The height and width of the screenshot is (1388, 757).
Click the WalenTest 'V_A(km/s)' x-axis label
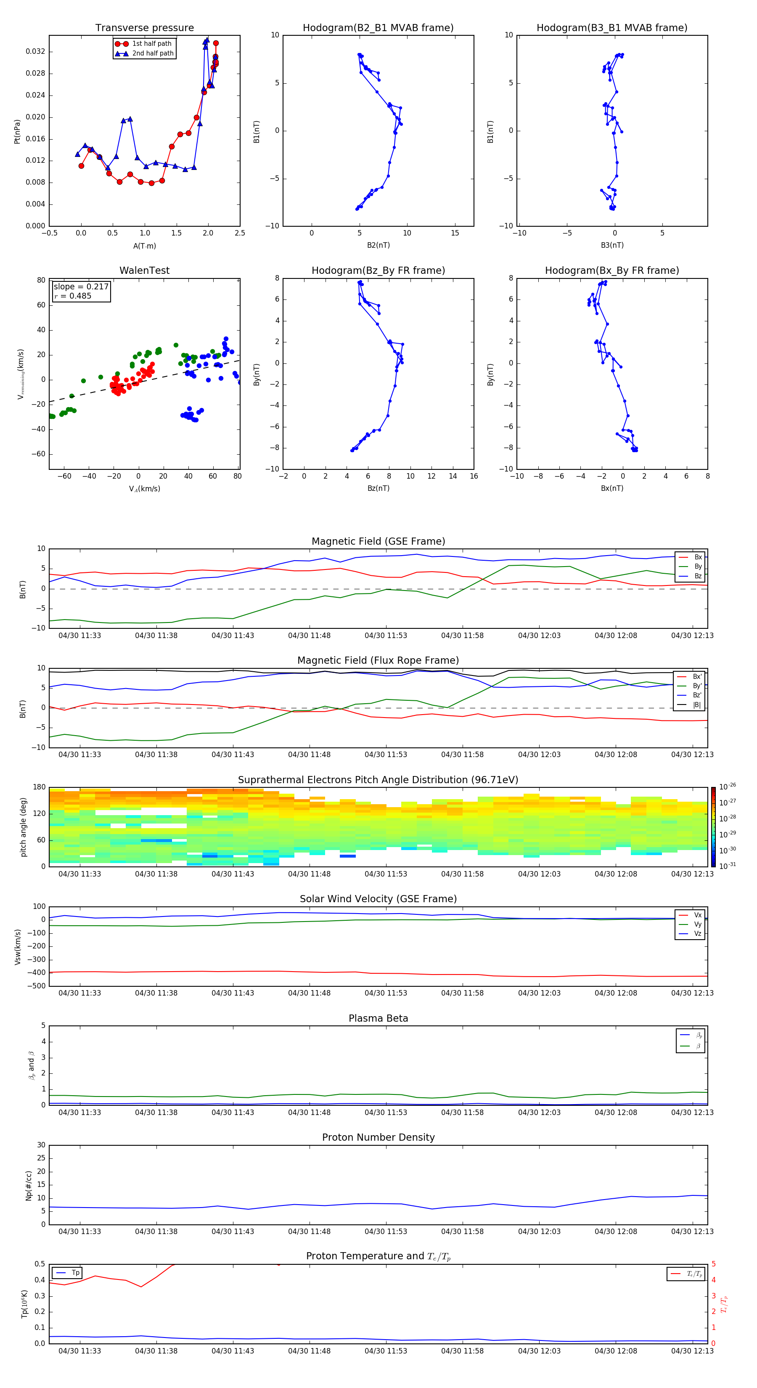click(x=144, y=489)
